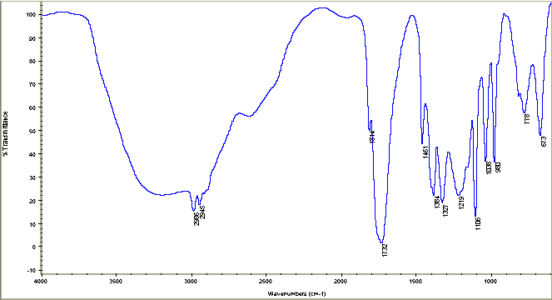
Task: Select the 80 y-axis tick label
Action: tap(32, 62)
